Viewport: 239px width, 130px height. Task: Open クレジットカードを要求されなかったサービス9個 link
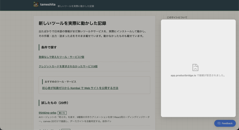[x=68, y=66]
